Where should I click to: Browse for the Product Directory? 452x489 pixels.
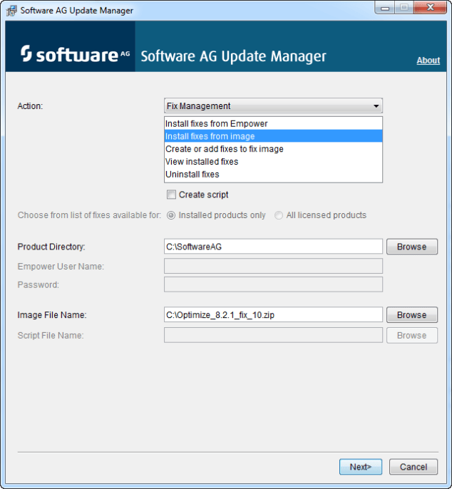412,247
